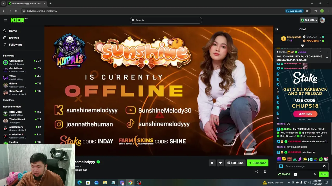Screen dimensions: 332x186
Task: Click BotRix username in chat
Action: (x=288, y=129)
